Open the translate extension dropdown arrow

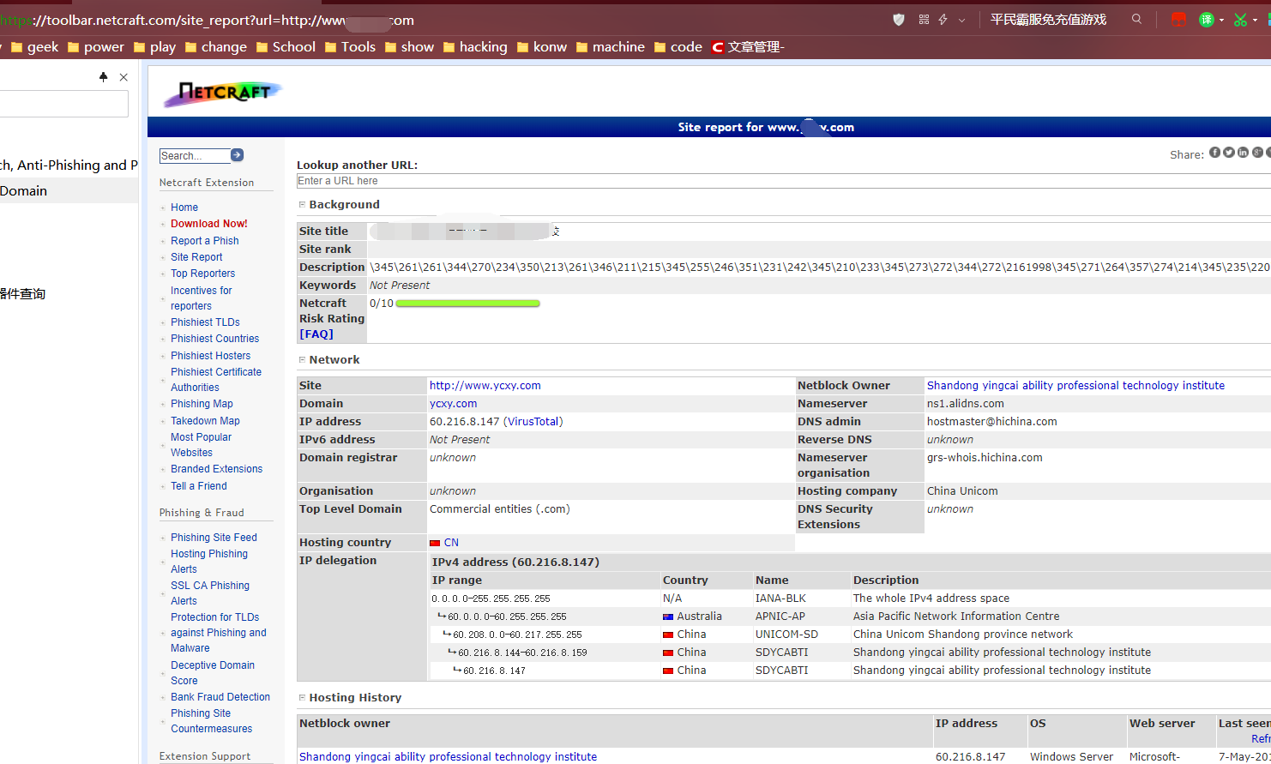point(1221,20)
